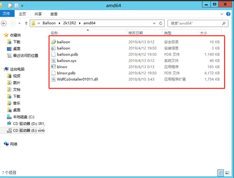234x178 pixels.
Task: Open 本地磁盘 (C:) in sidebar
Action: (x=24, y=117)
